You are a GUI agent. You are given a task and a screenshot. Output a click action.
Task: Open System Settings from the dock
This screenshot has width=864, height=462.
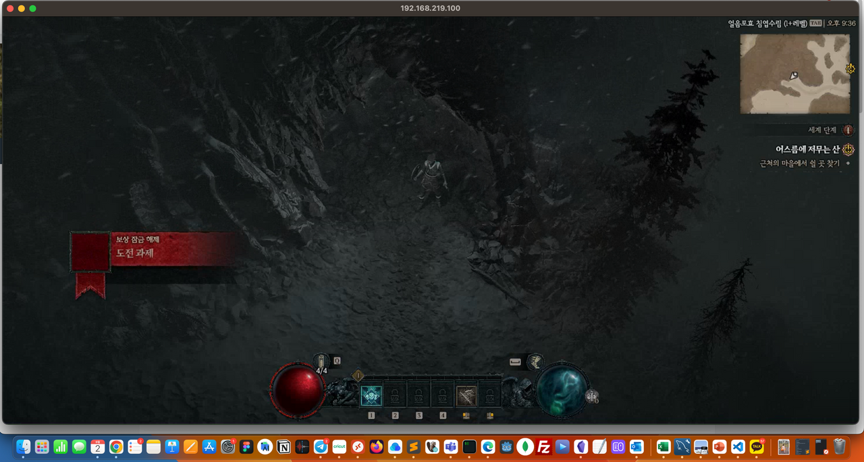pos(227,446)
